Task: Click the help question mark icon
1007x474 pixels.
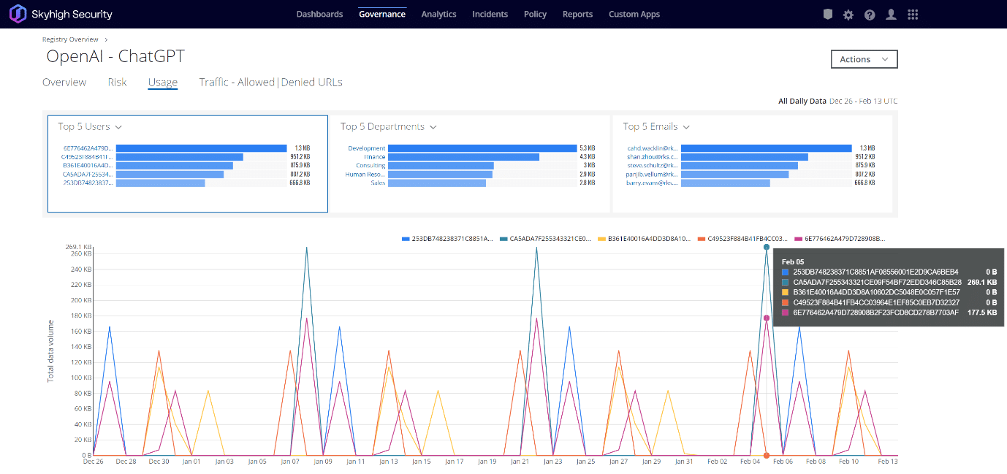Action: click(870, 15)
